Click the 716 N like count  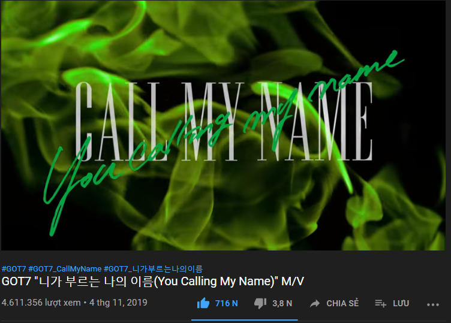(x=226, y=303)
